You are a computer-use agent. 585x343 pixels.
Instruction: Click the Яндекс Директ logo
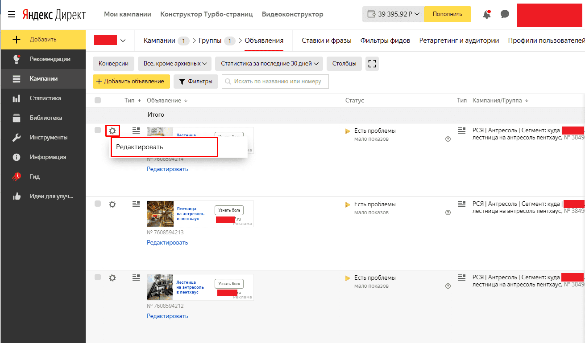pos(54,15)
